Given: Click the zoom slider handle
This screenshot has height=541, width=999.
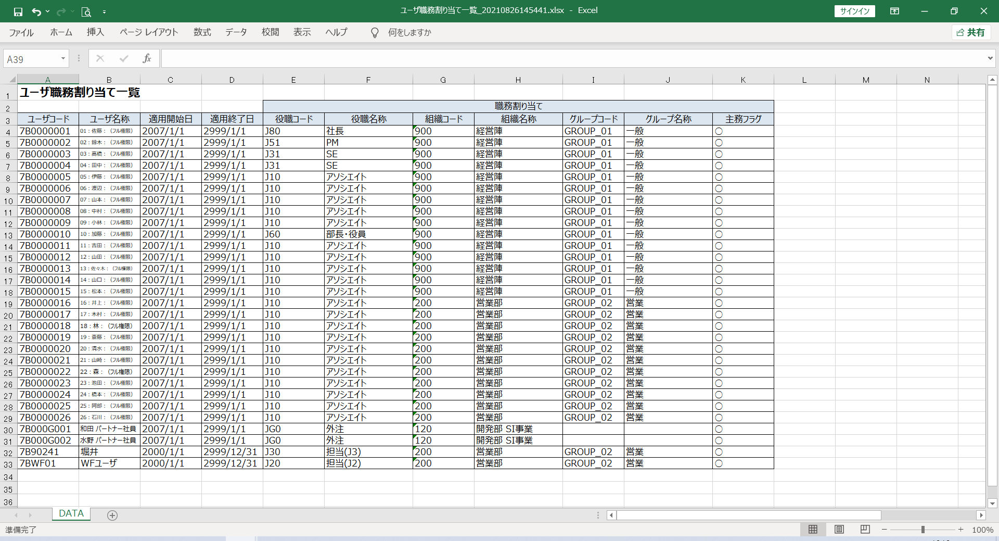Looking at the screenshot, I should coord(923,530).
